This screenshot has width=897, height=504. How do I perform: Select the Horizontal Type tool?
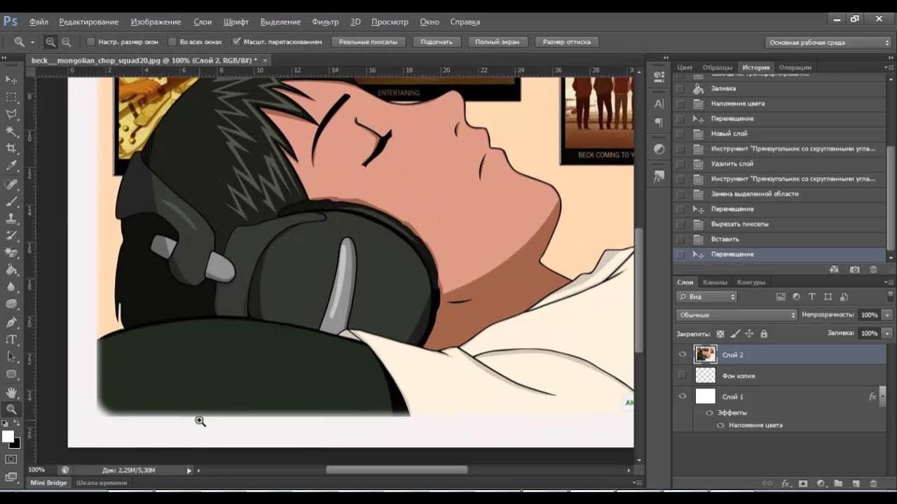pyautogui.click(x=11, y=339)
